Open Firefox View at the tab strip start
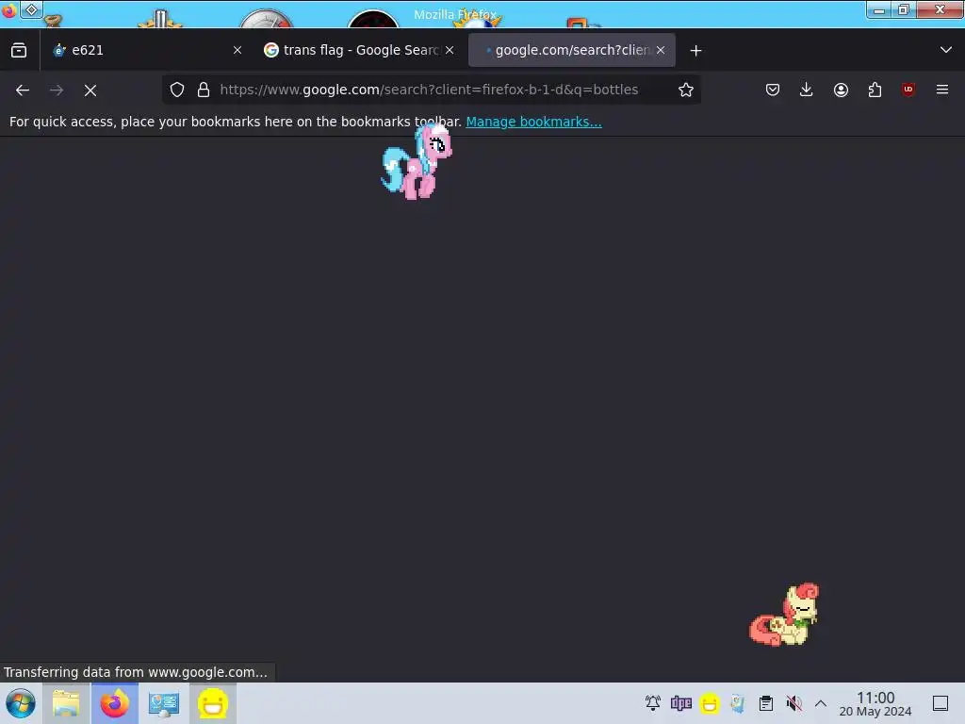 (x=19, y=51)
